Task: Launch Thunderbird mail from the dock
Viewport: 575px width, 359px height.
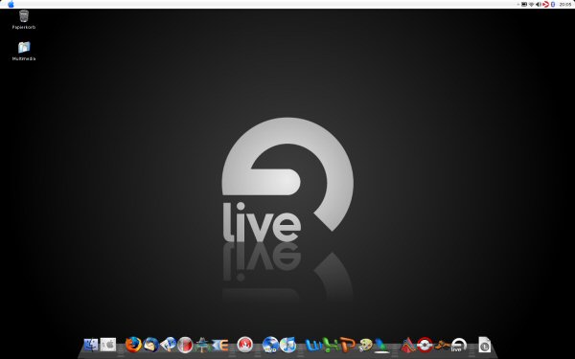Action: tap(150, 345)
